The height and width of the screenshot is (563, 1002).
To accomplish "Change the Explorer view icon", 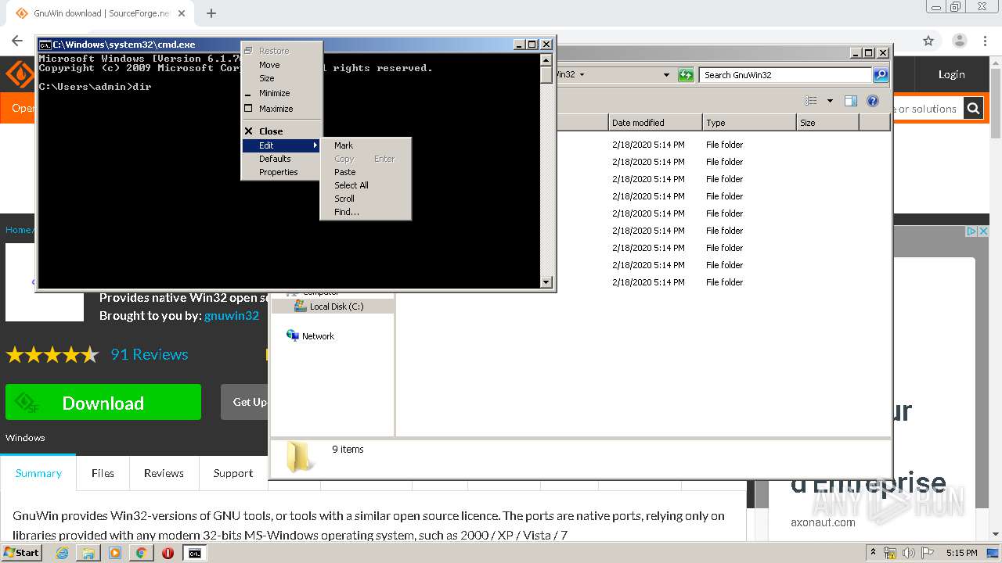I will point(811,101).
